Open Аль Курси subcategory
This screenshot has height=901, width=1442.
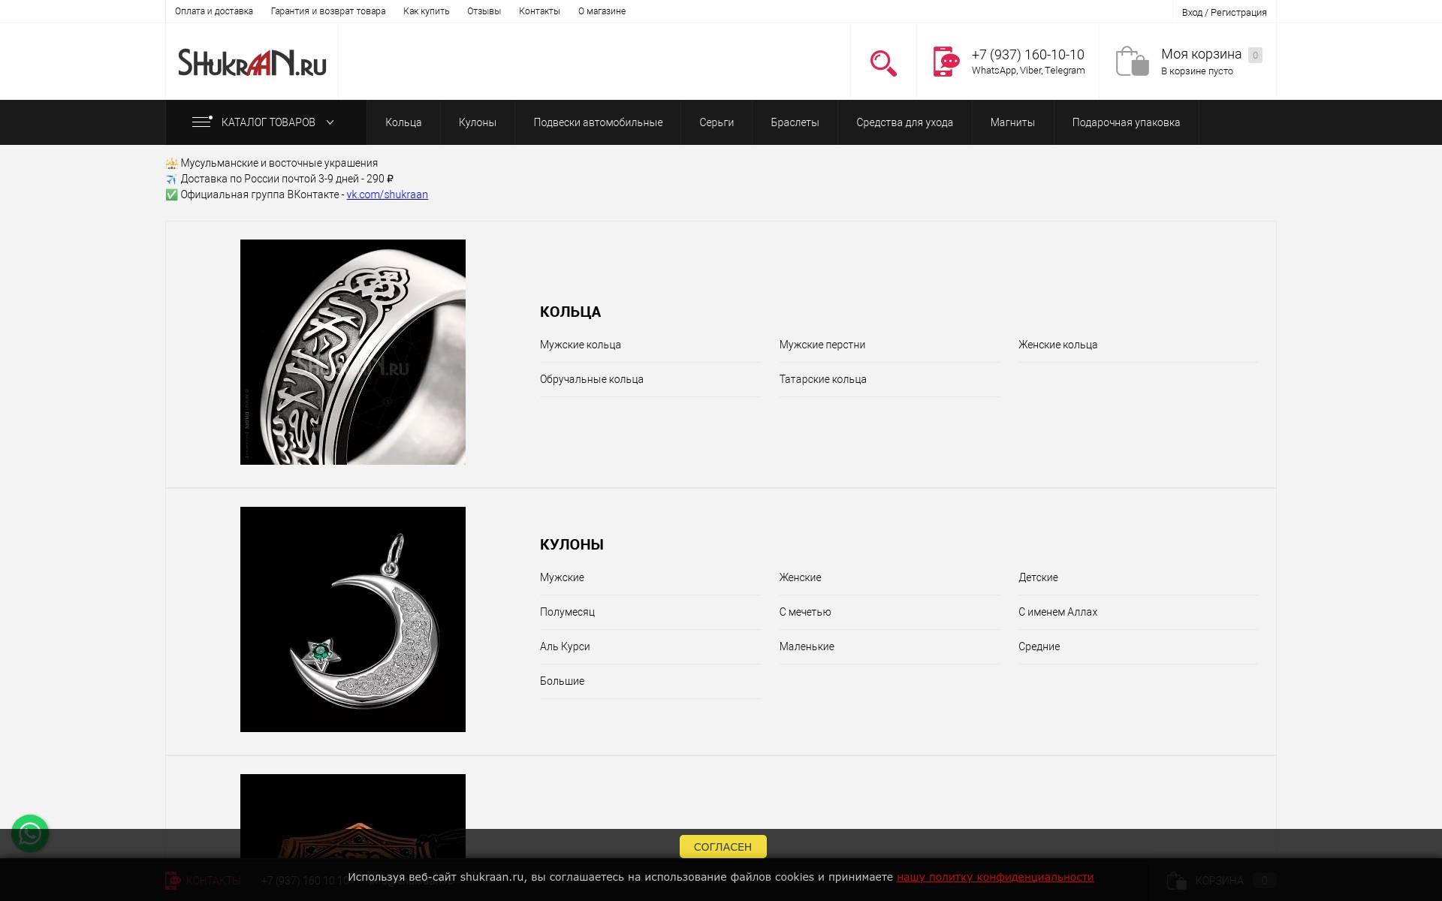click(565, 646)
